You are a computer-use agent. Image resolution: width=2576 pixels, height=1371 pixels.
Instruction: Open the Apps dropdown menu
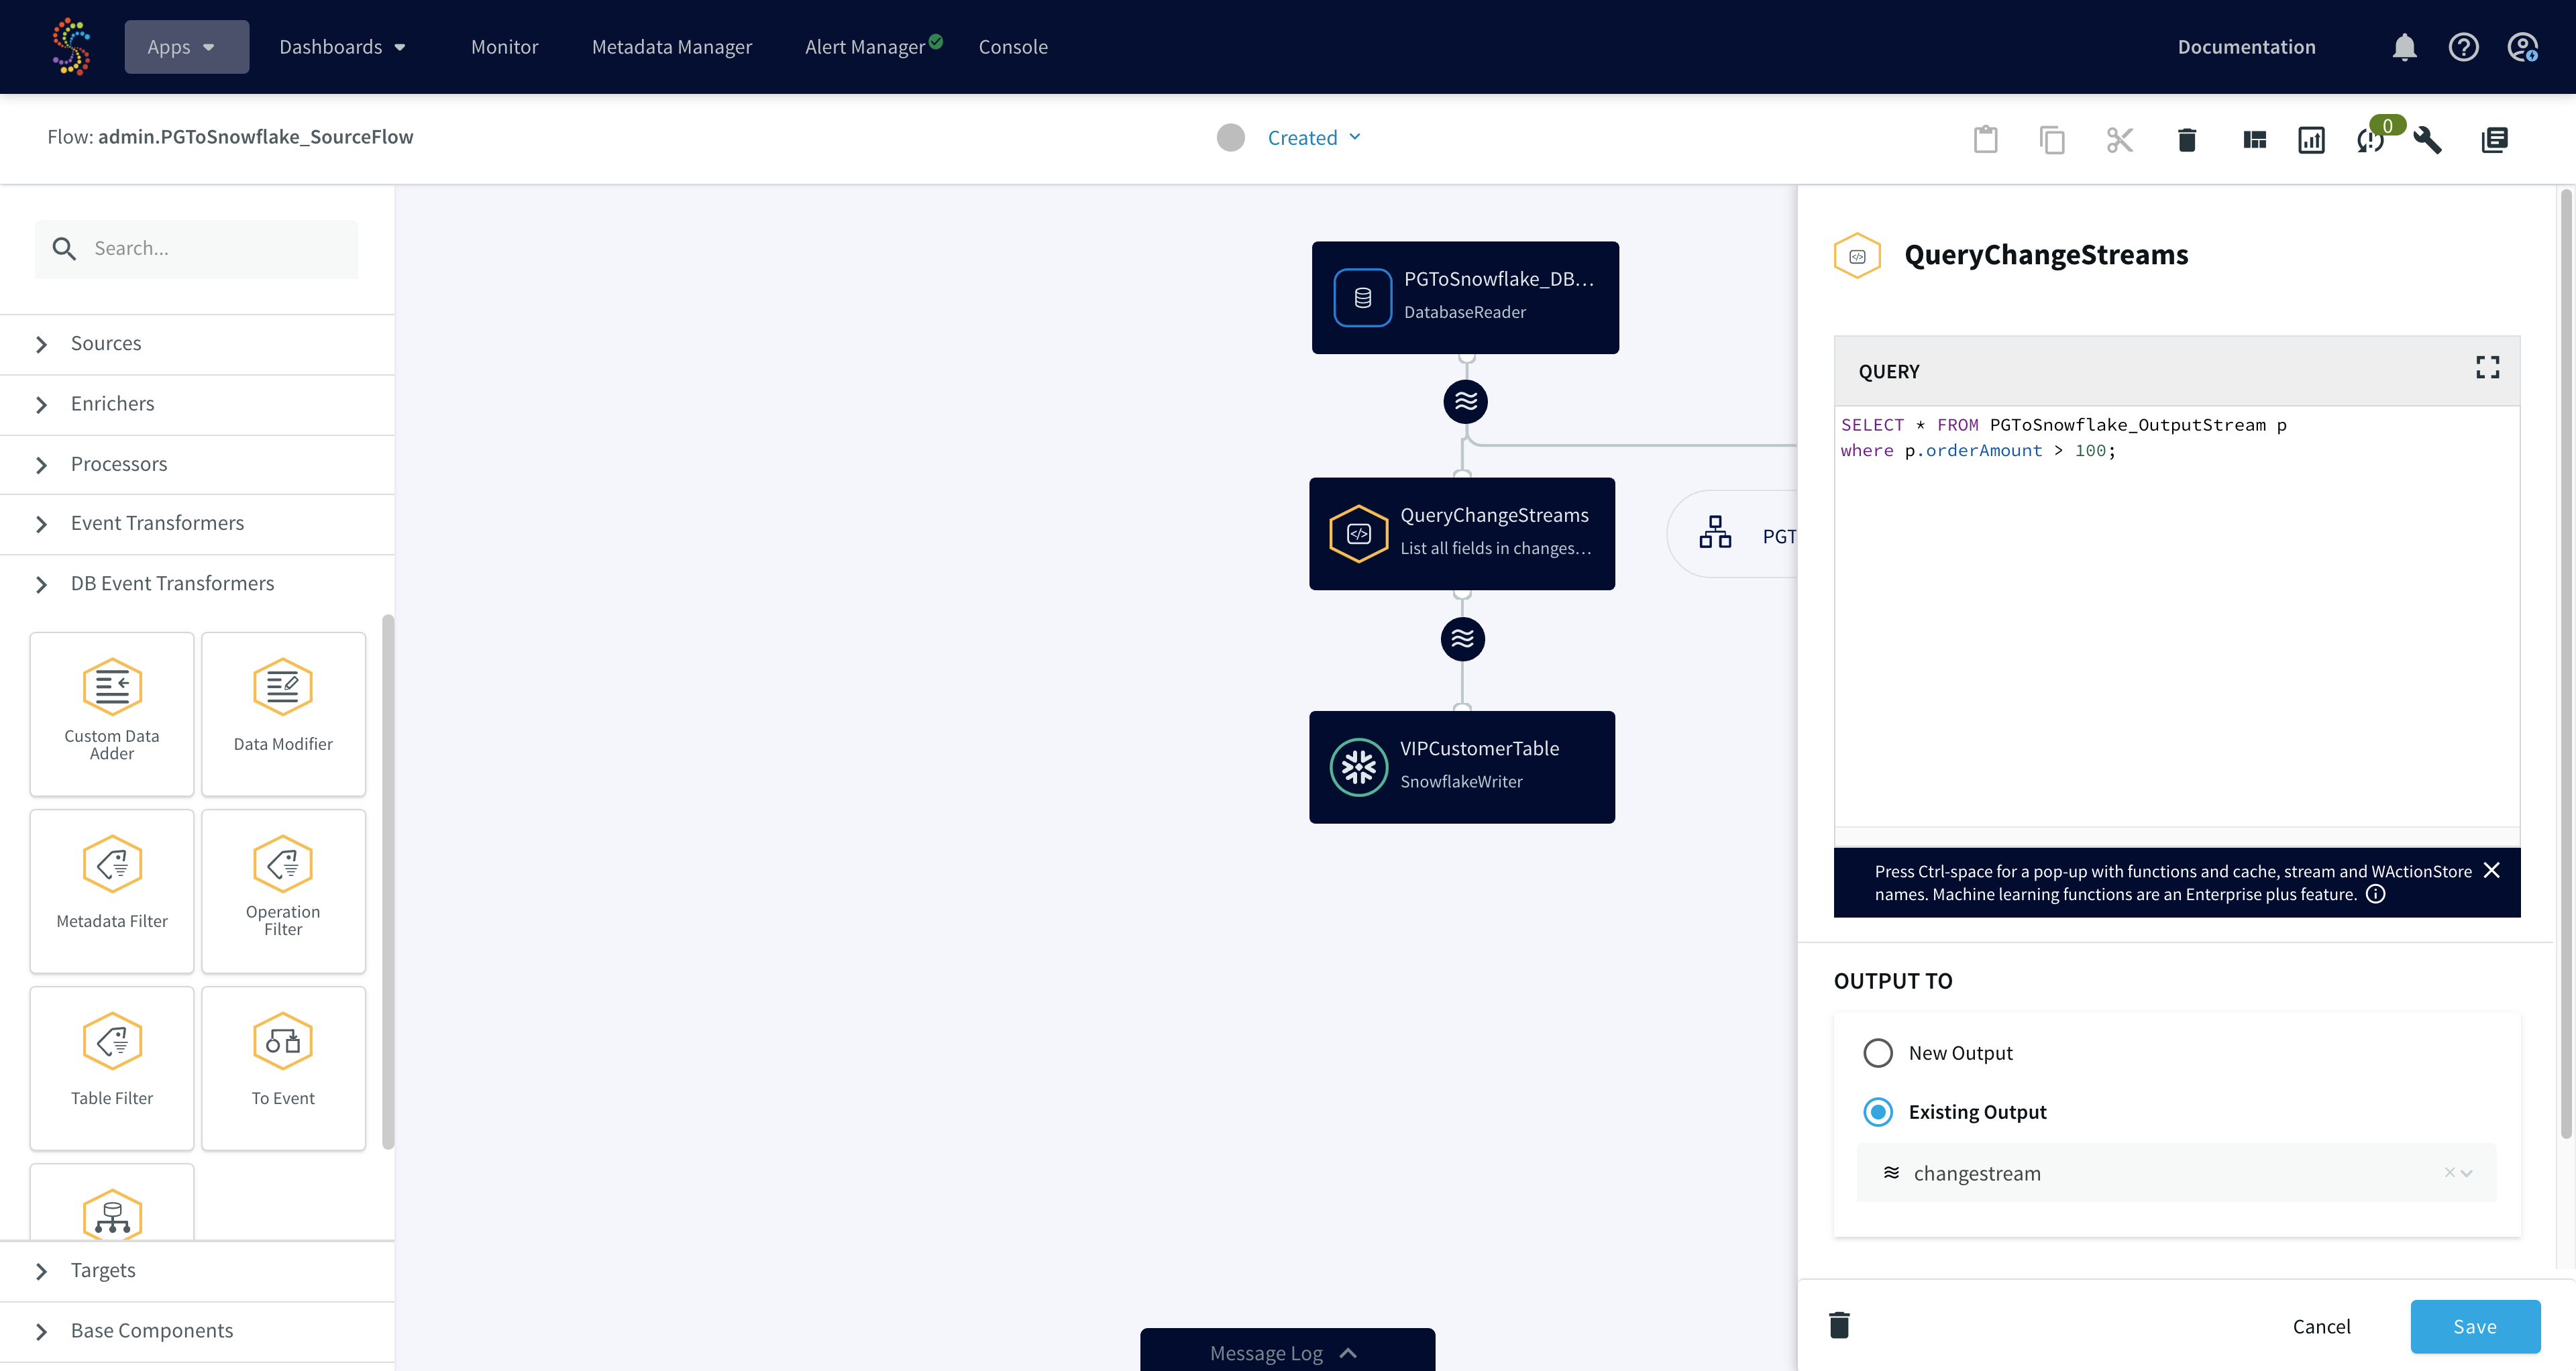[x=187, y=47]
